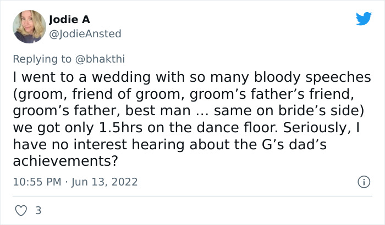Viewport: 385px width, 225px height.
Task: Click "I went to a wedding" text
Action: (x=71, y=77)
